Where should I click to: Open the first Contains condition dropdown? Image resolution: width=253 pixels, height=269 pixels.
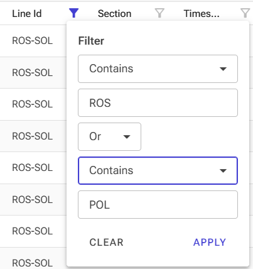(x=158, y=69)
